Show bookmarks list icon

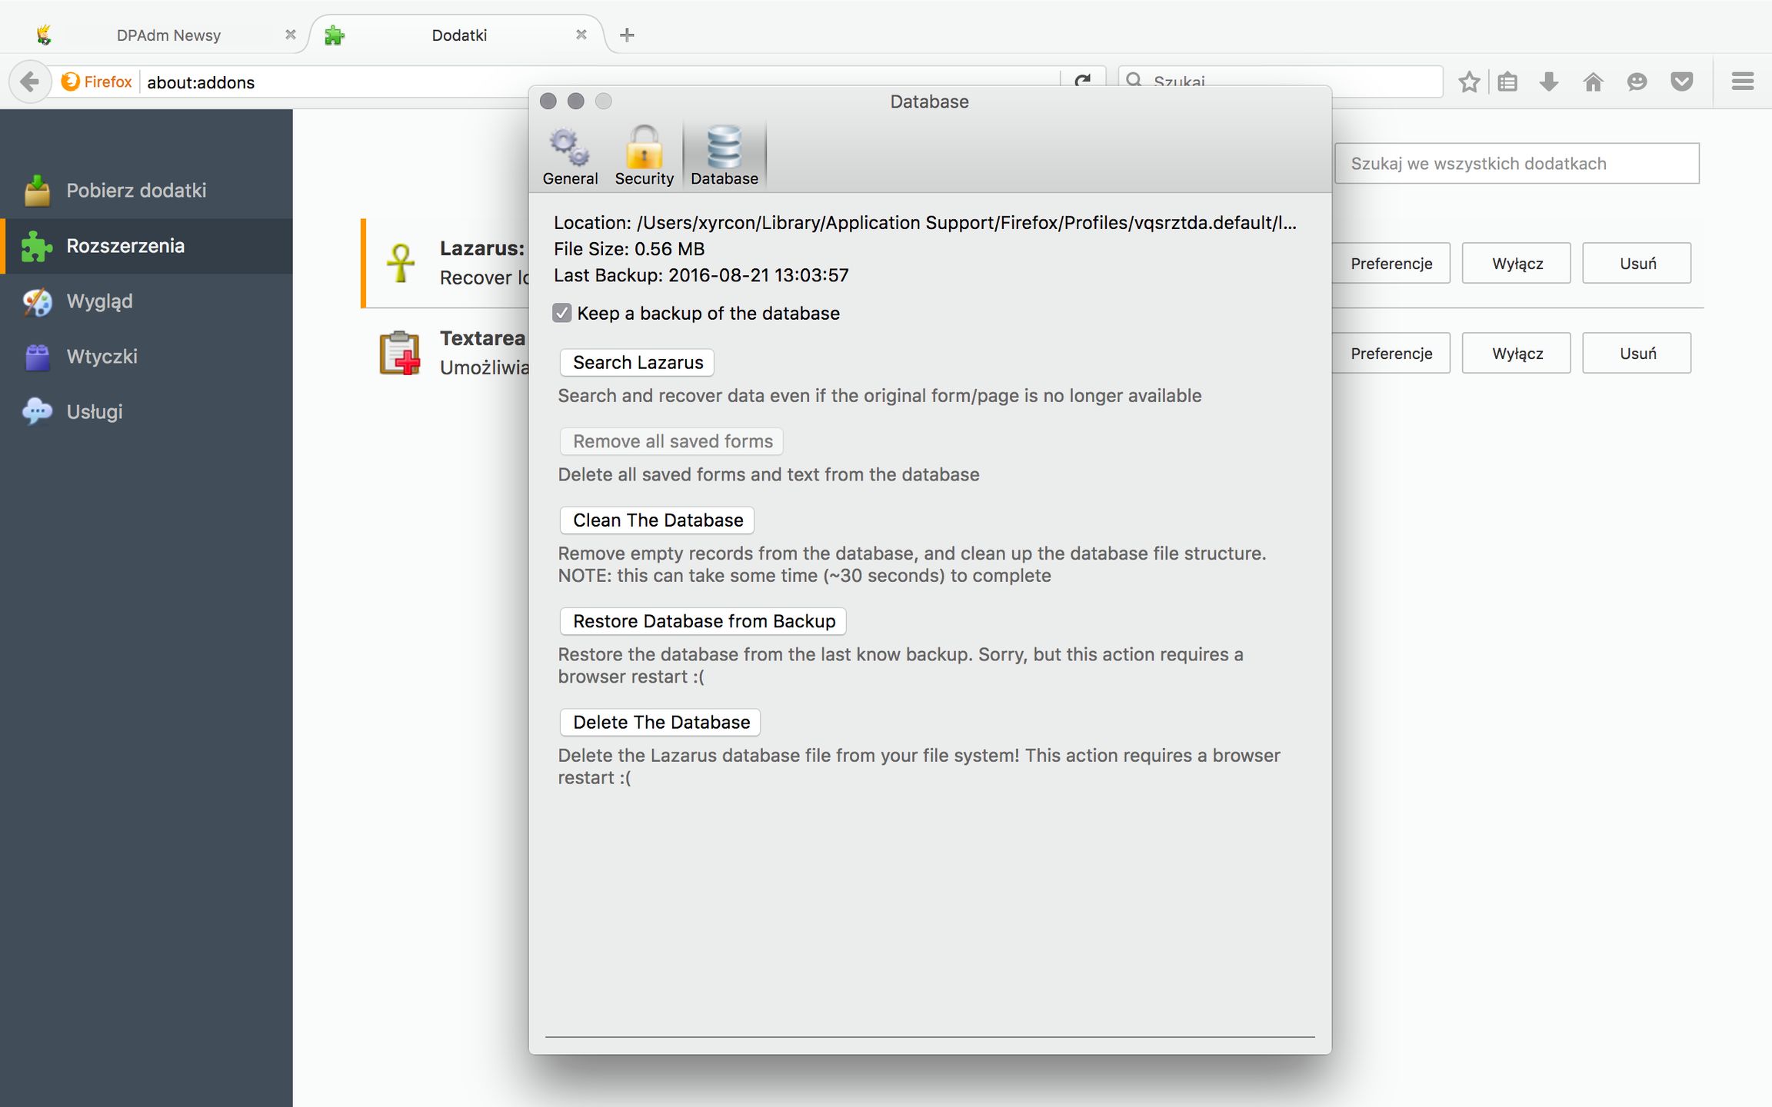coord(1507,81)
